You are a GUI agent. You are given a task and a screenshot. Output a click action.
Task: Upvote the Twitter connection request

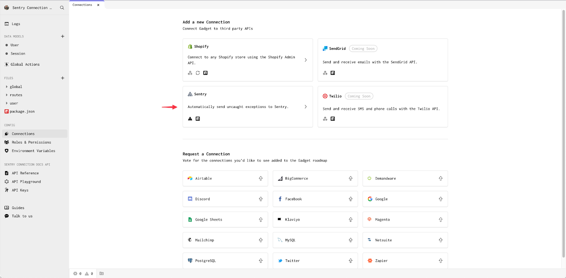351,261
